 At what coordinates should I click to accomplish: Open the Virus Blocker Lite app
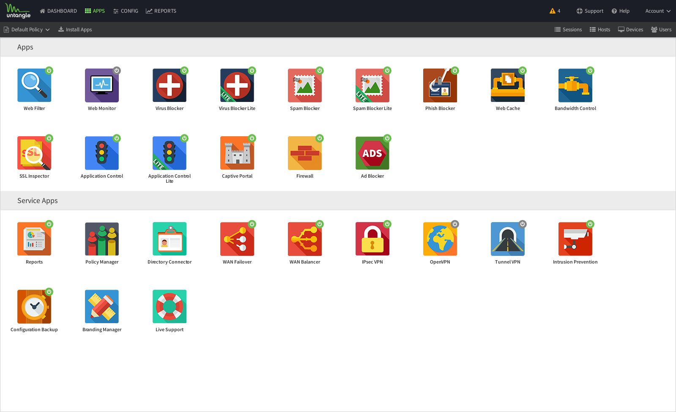click(237, 85)
